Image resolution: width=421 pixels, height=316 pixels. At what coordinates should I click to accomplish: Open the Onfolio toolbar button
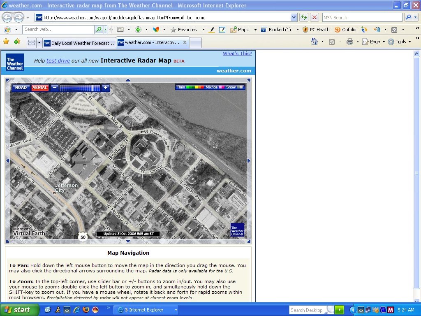tap(345, 30)
